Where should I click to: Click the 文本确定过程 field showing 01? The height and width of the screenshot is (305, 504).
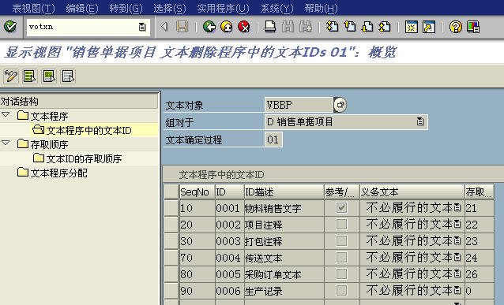tap(273, 139)
